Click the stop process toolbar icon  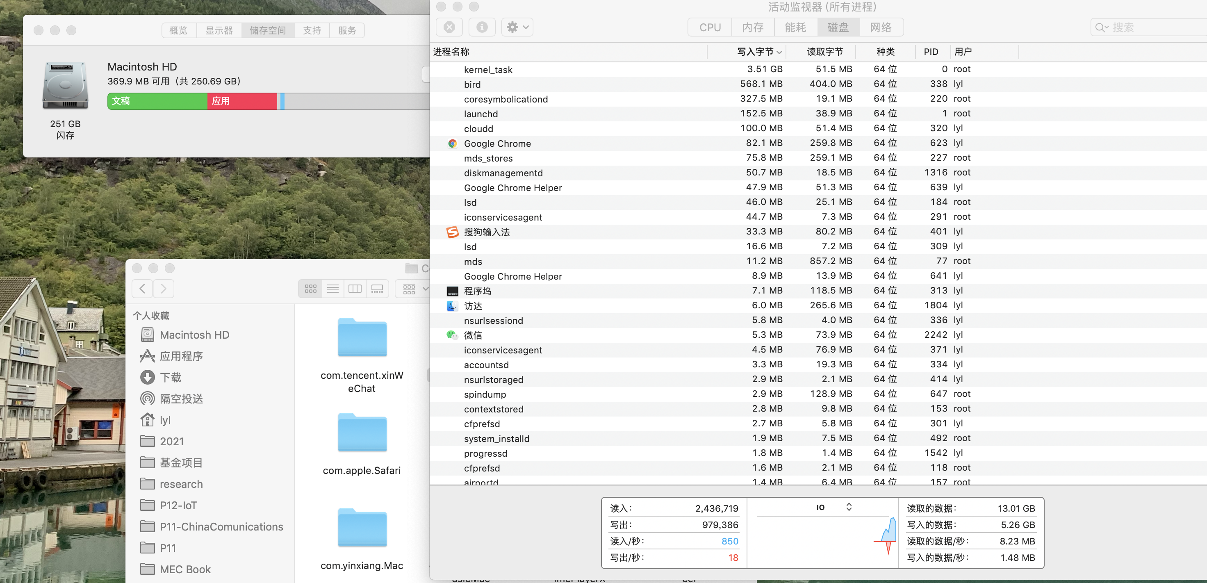pos(449,27)
